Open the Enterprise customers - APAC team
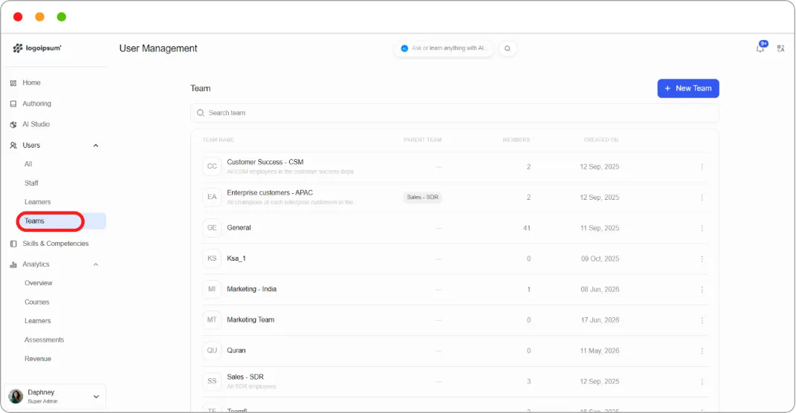The height and width of the screenshot is (413, 796). (x=270, y=193)
